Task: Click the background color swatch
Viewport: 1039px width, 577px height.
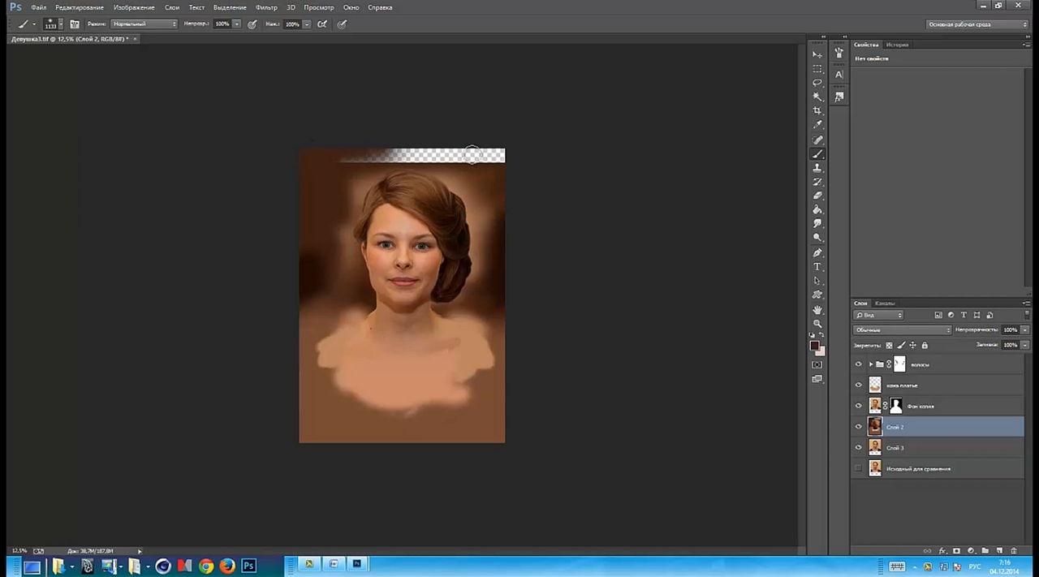Action: coord(821,351)
